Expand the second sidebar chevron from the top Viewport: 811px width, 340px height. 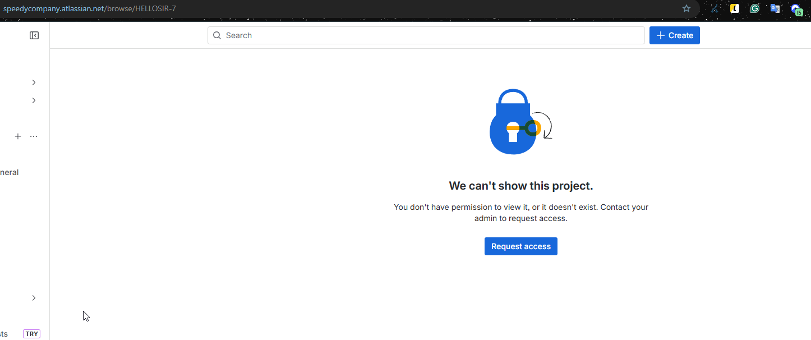(x=34, y=100)
